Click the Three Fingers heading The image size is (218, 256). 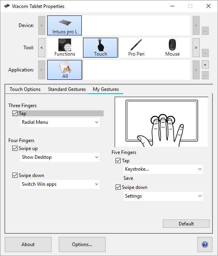tap(23, 106)
